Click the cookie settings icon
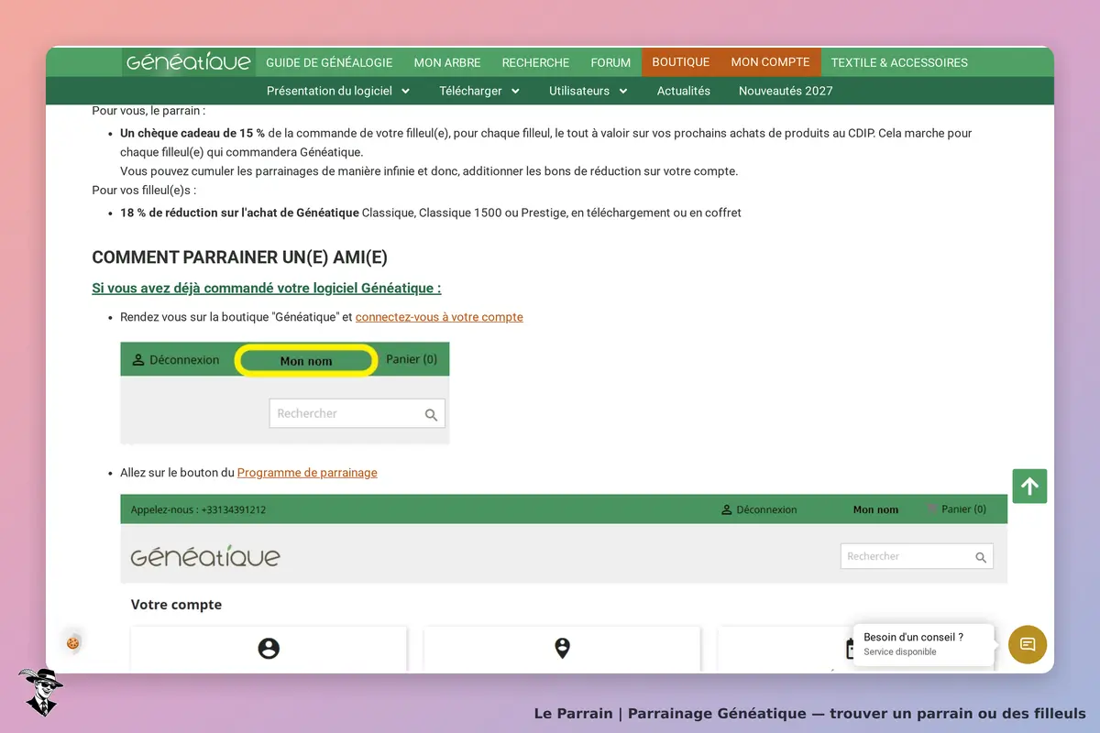The image size is (1100, 733). pos(72,643)
